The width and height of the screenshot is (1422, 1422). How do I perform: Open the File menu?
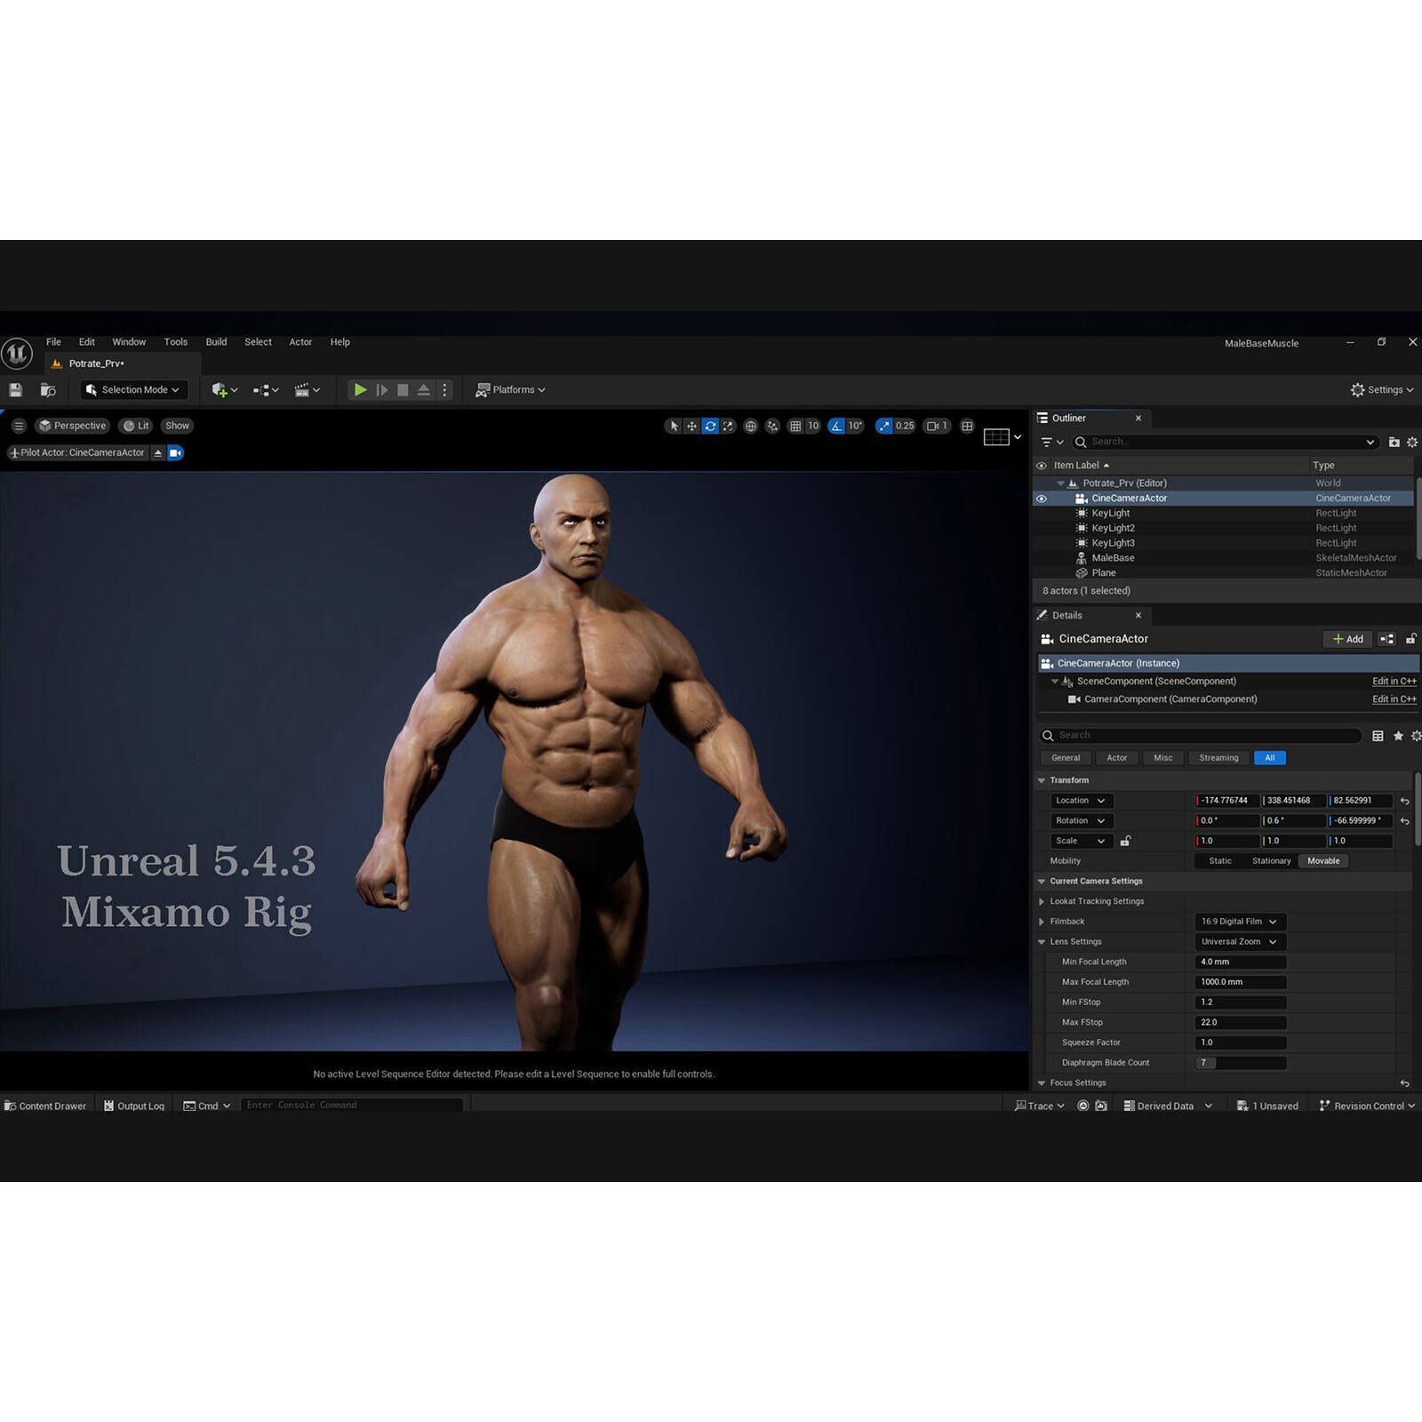(x=53, y=342)
